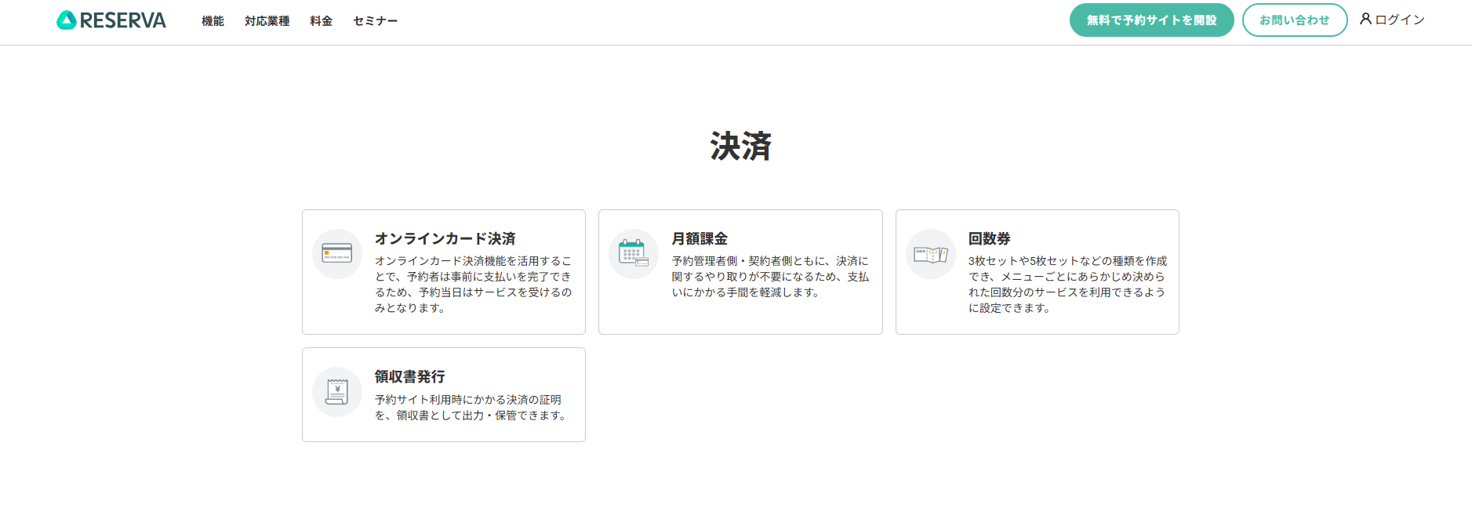Open the 機能 menu item

pos(213,21)
